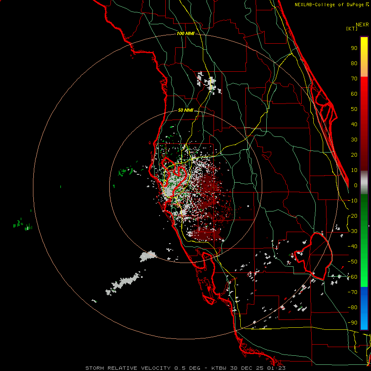Select the positive 70 value on velocity scale
This screenshot has width=371, height=371.
pyautogui.click(x=354, y=79)
